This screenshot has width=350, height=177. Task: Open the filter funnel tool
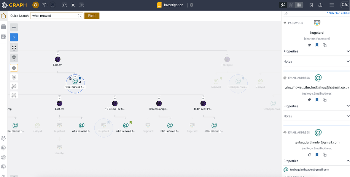click(44, 5)
